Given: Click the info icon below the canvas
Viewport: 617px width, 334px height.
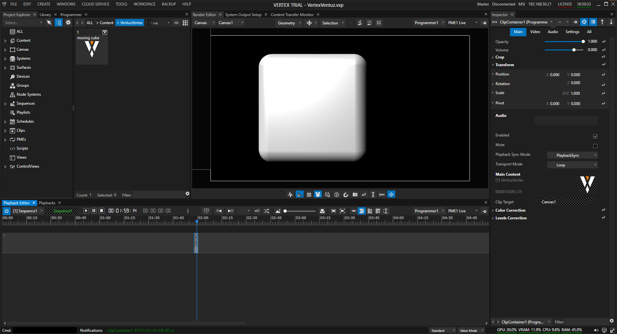Looking at the screenshot, I should 336,195.
